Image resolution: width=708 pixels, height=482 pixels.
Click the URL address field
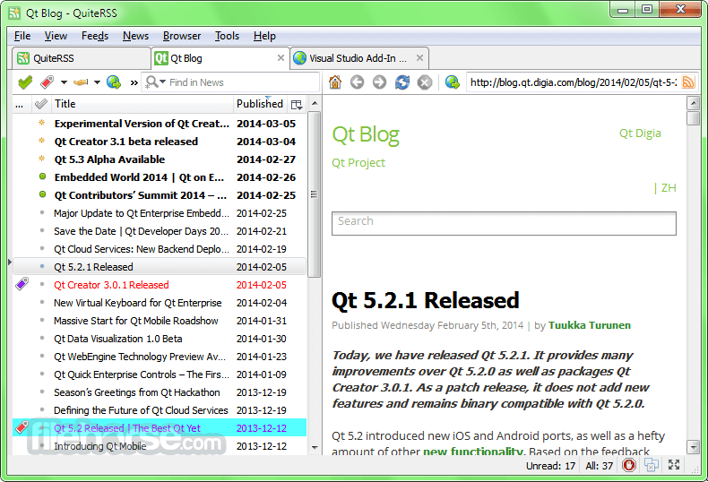(x=573, y=82)
